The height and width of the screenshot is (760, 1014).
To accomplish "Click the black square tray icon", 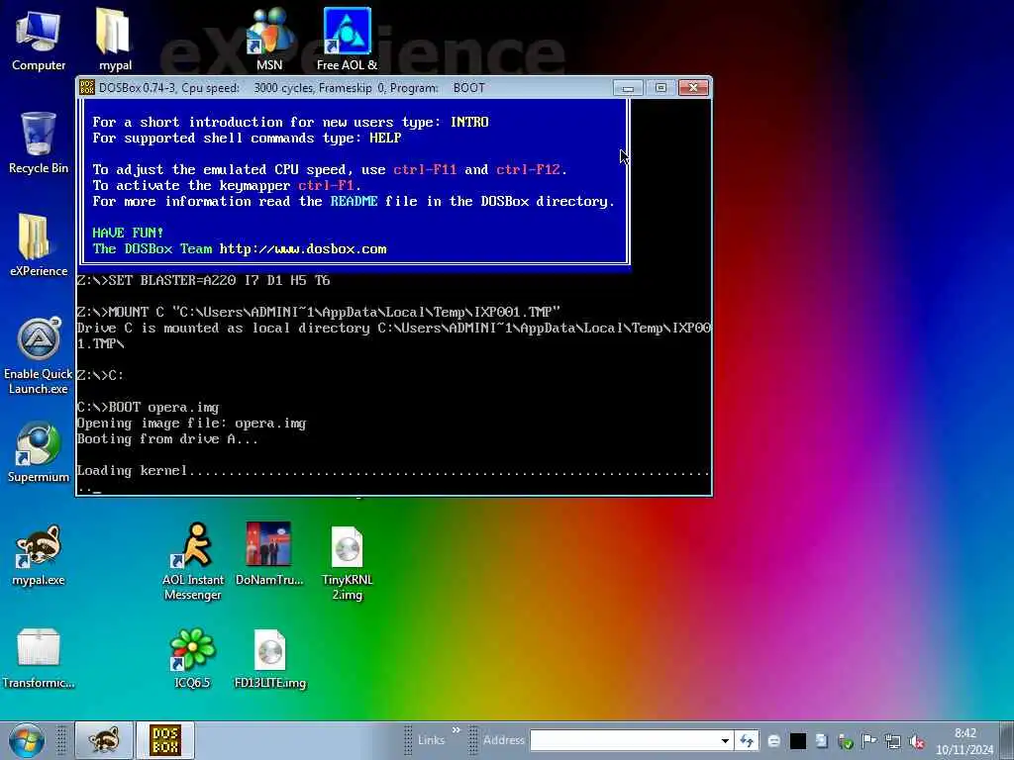I will pos(798,741).
